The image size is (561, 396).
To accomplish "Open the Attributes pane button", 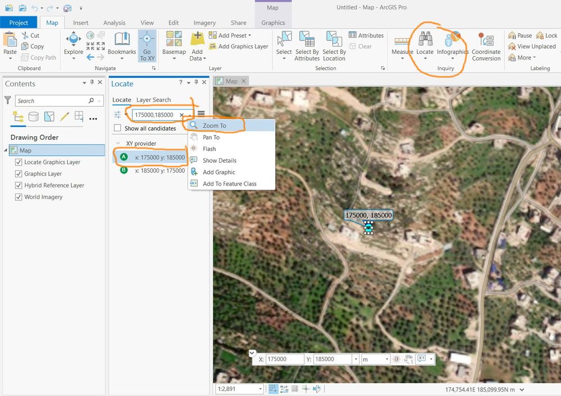I will click(366, 35).
